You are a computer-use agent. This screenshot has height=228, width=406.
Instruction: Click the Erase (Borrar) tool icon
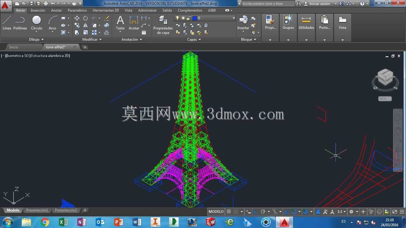coord(106,18)
